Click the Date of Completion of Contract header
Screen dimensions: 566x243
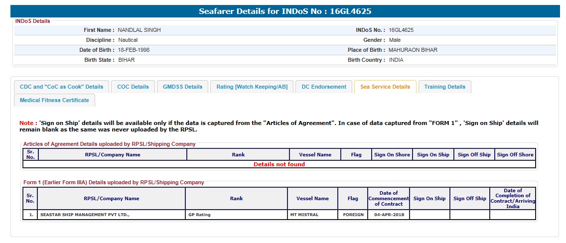tap(513, 198)
